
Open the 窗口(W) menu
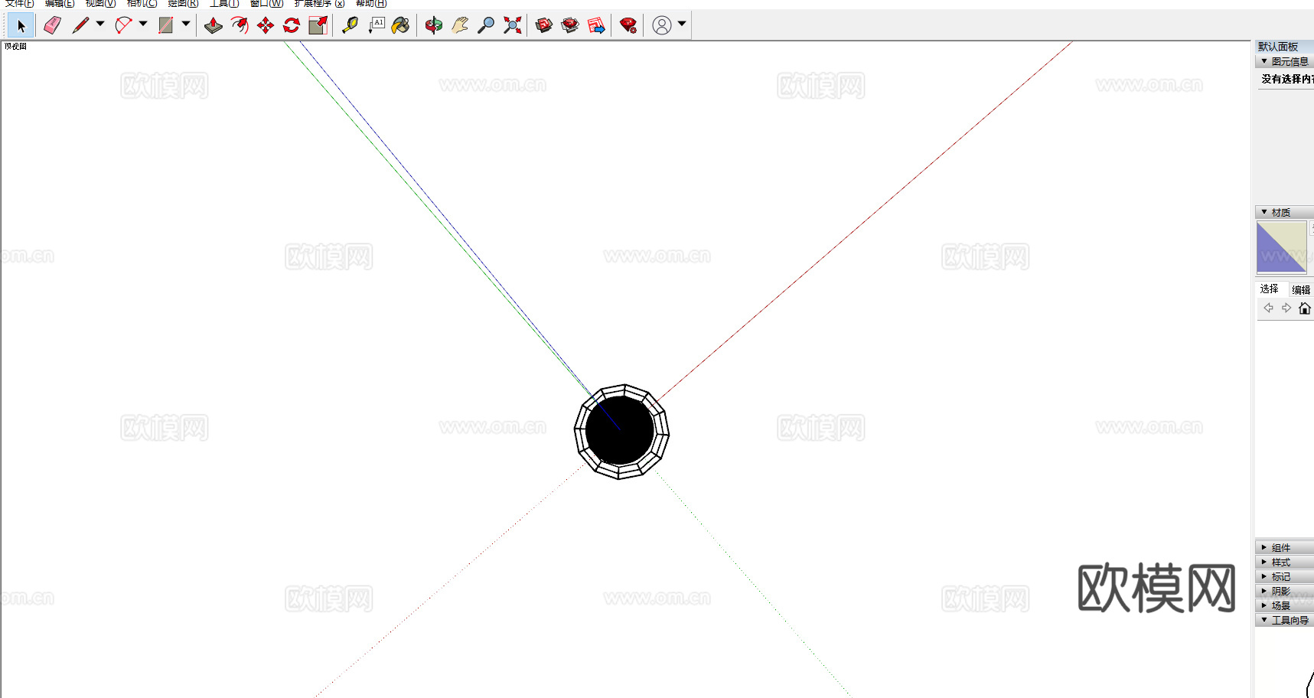266,4
